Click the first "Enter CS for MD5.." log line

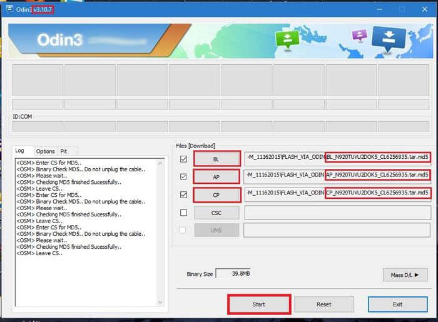pos(49,163)
